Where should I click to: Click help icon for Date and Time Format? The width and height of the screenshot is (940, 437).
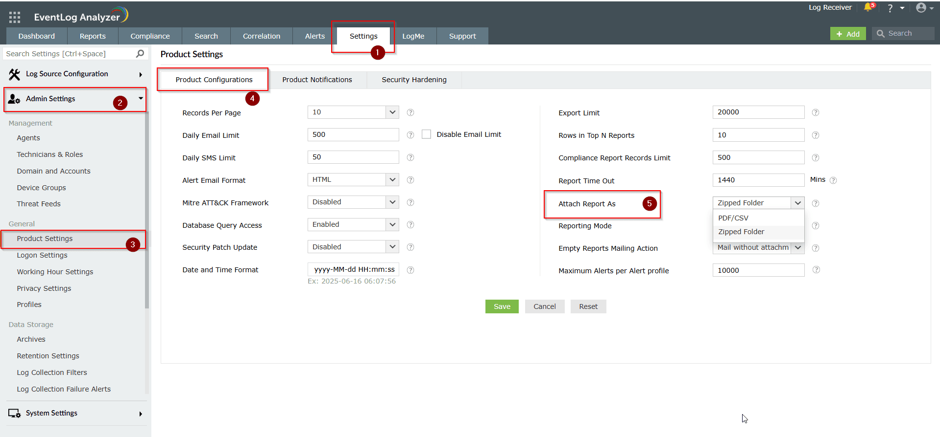point(410,270)
